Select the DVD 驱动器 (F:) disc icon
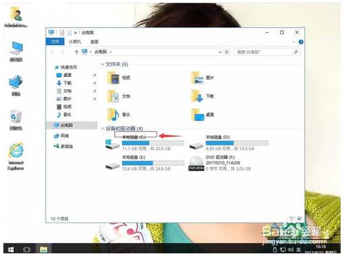 pyautogui.click(x=196, y=164)
